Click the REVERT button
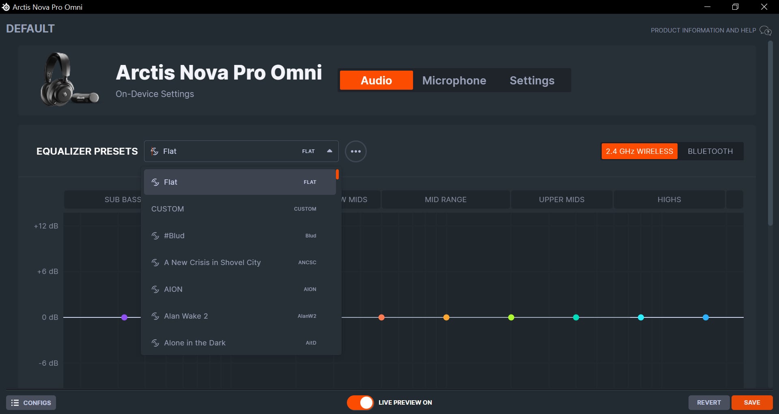Screen dimensions: 779x414 [709, 403]
